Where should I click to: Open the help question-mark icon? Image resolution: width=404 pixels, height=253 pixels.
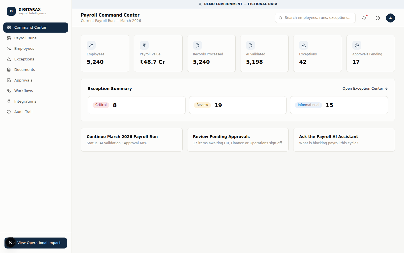378,18
